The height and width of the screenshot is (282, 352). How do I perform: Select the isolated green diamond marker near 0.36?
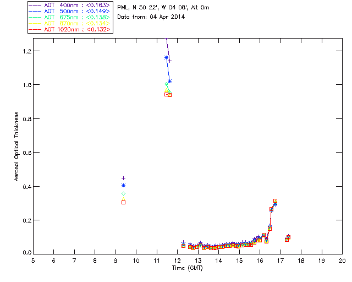(123, 194)
